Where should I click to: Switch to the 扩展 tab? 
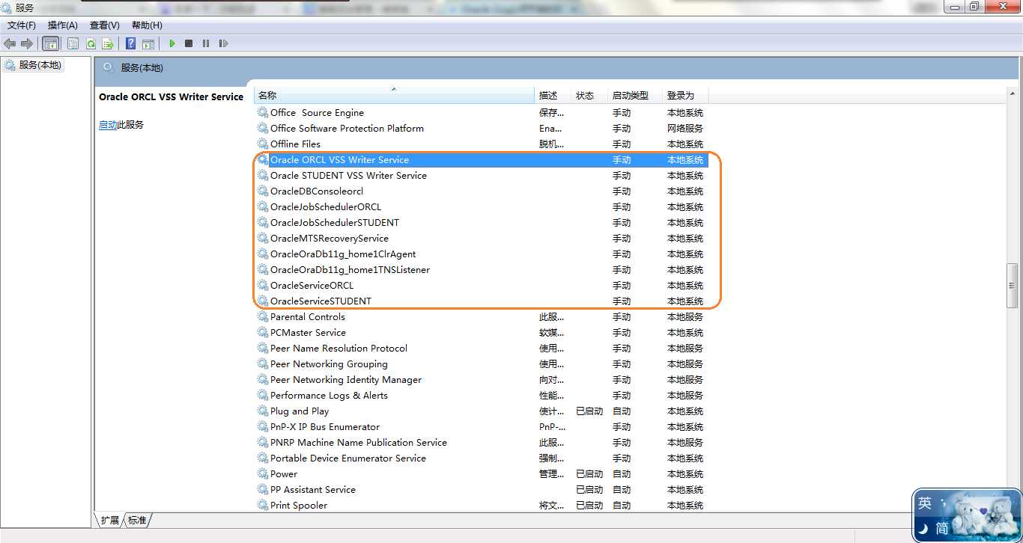110,521
